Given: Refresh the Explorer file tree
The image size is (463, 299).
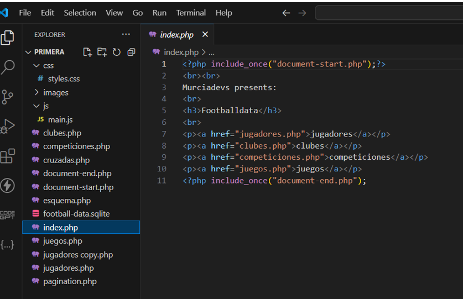Looking at the screenshot, I should (x=116, y=52).
